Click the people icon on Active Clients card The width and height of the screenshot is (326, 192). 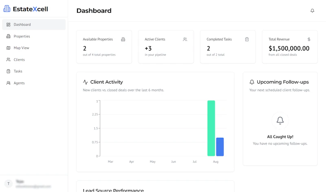pos(185,39)
